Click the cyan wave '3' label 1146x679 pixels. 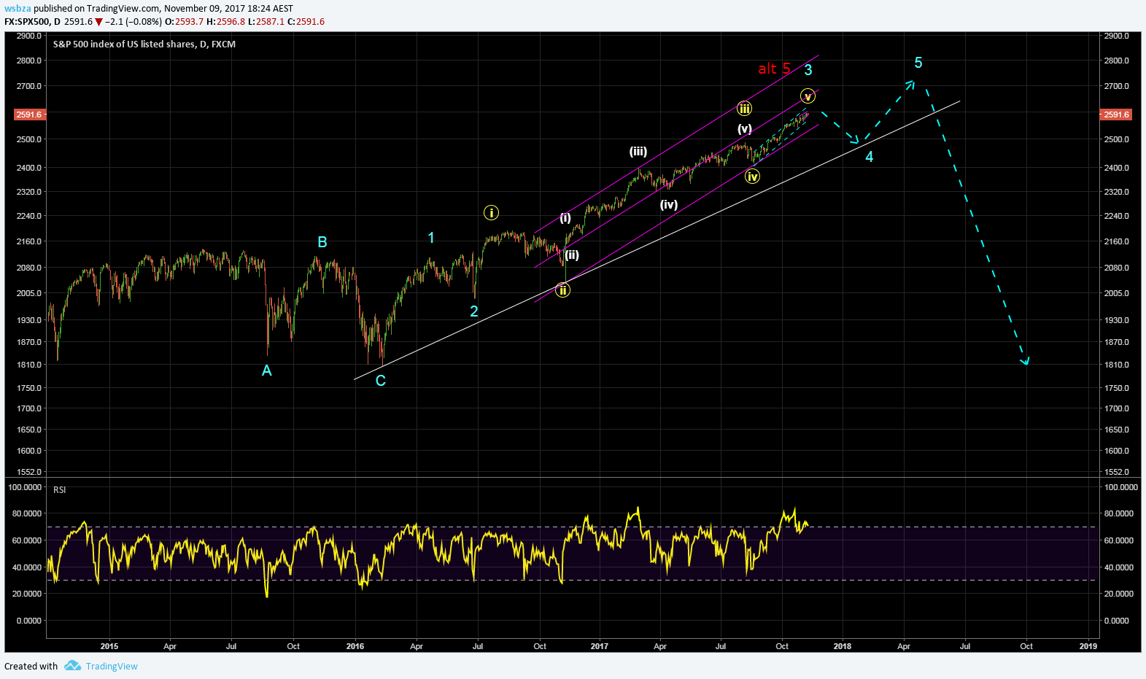808,70
